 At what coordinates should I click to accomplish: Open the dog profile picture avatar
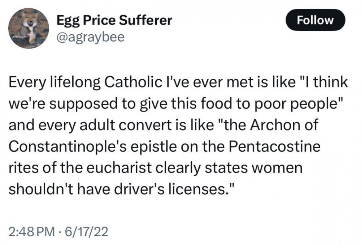pyautogui.click(x=29, y=28)
